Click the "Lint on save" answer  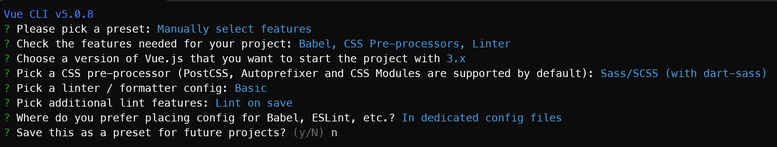tap(254, 103)
